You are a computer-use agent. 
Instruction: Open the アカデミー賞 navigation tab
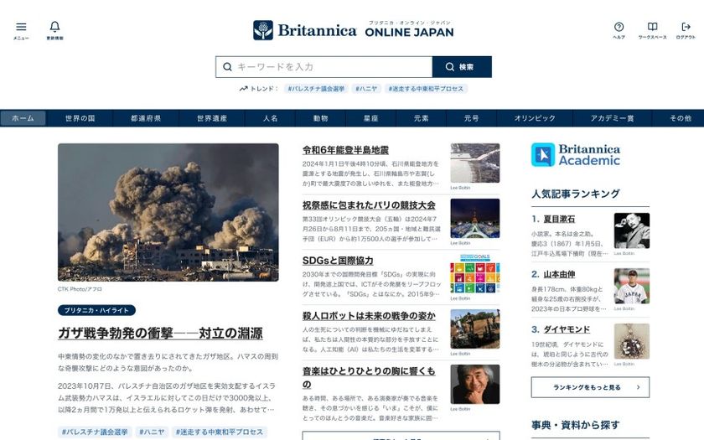tap(613, 118)
